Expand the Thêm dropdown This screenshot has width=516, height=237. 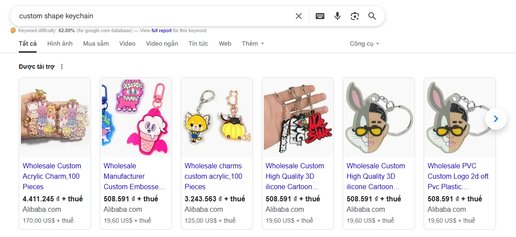click(253, 44)
